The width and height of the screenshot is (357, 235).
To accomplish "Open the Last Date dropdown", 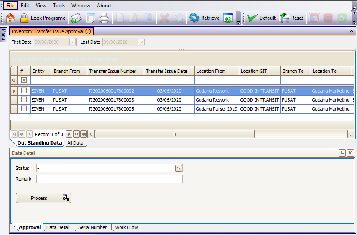I will tap(141, 42).
